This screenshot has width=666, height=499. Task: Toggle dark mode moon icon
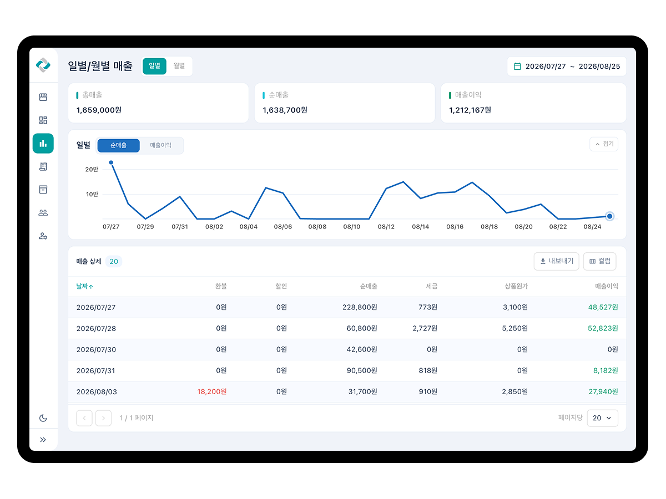(43, 418)
